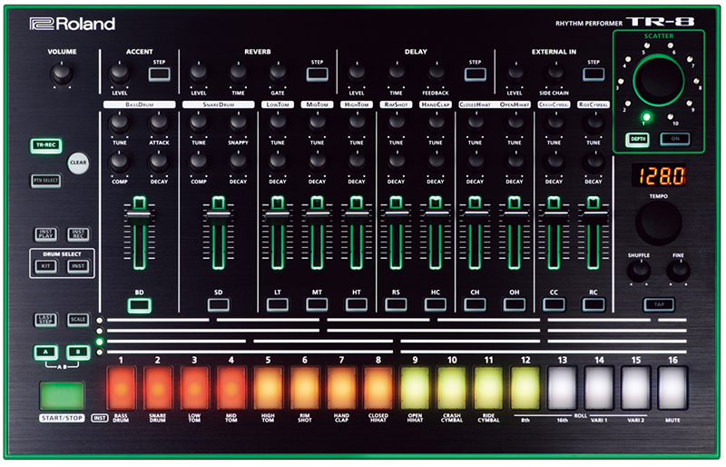Viewport: 726px width, 467px height.
Task: Click the Reverb GATE knob
Action: pyautogui.click(x=278, y=74)
